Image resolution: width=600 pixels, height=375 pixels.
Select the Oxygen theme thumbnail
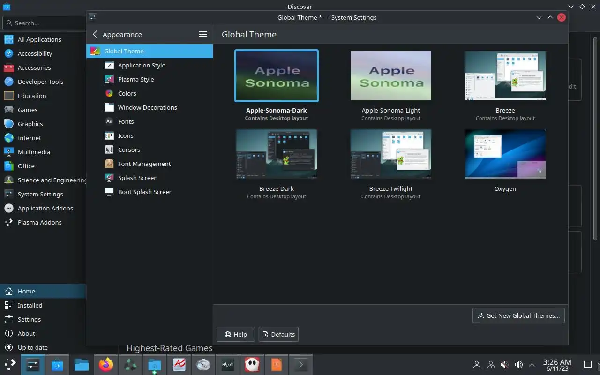pyautogui.click(x=505, y=154)
